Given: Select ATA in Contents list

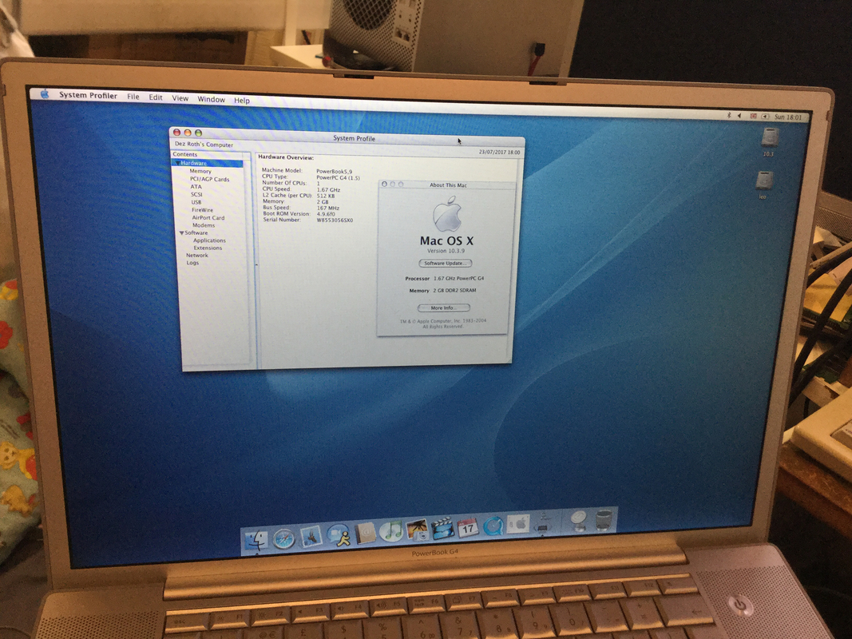Looking at the screenshot, I should click(196, 186).
